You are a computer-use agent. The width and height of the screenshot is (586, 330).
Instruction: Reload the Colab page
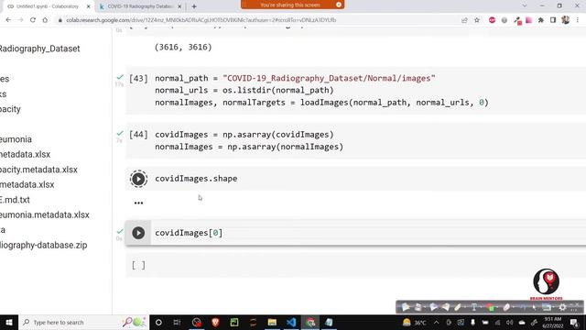click(33, 20)
